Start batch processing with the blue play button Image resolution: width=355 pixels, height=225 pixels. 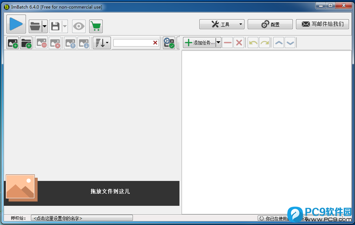click(16, 24)
